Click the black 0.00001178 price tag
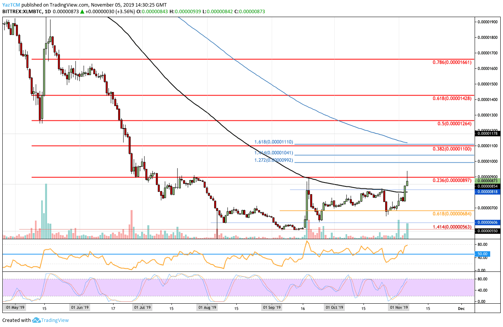503x327 pixels. (488, 134)
